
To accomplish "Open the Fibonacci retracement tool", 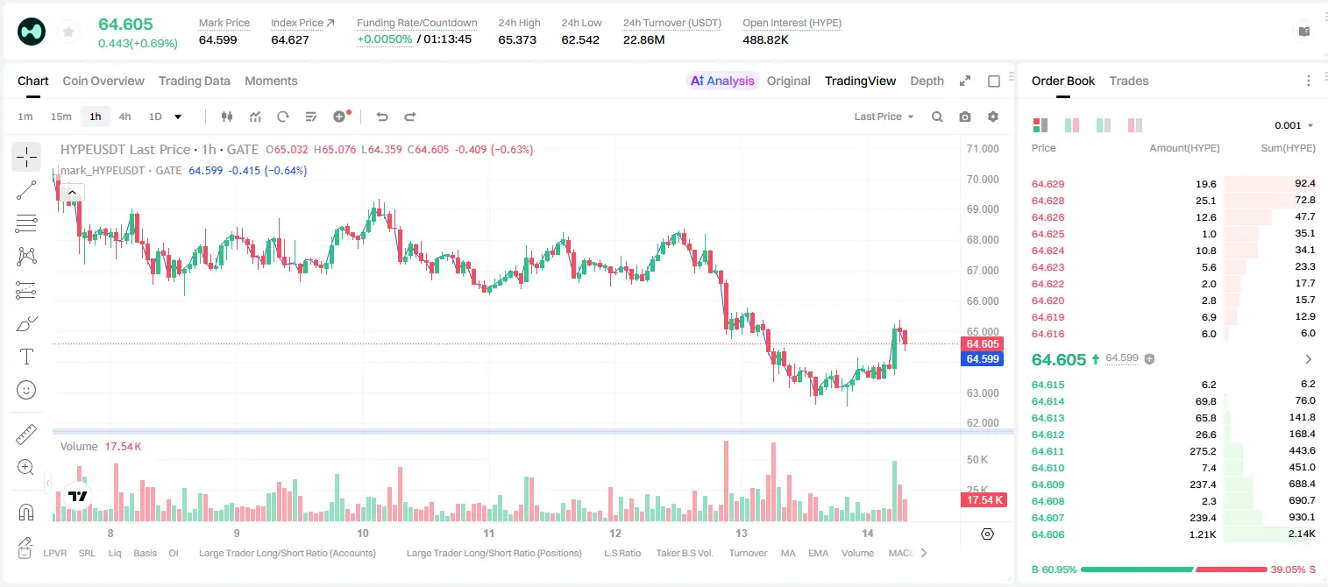I will [x=26, y=223].
